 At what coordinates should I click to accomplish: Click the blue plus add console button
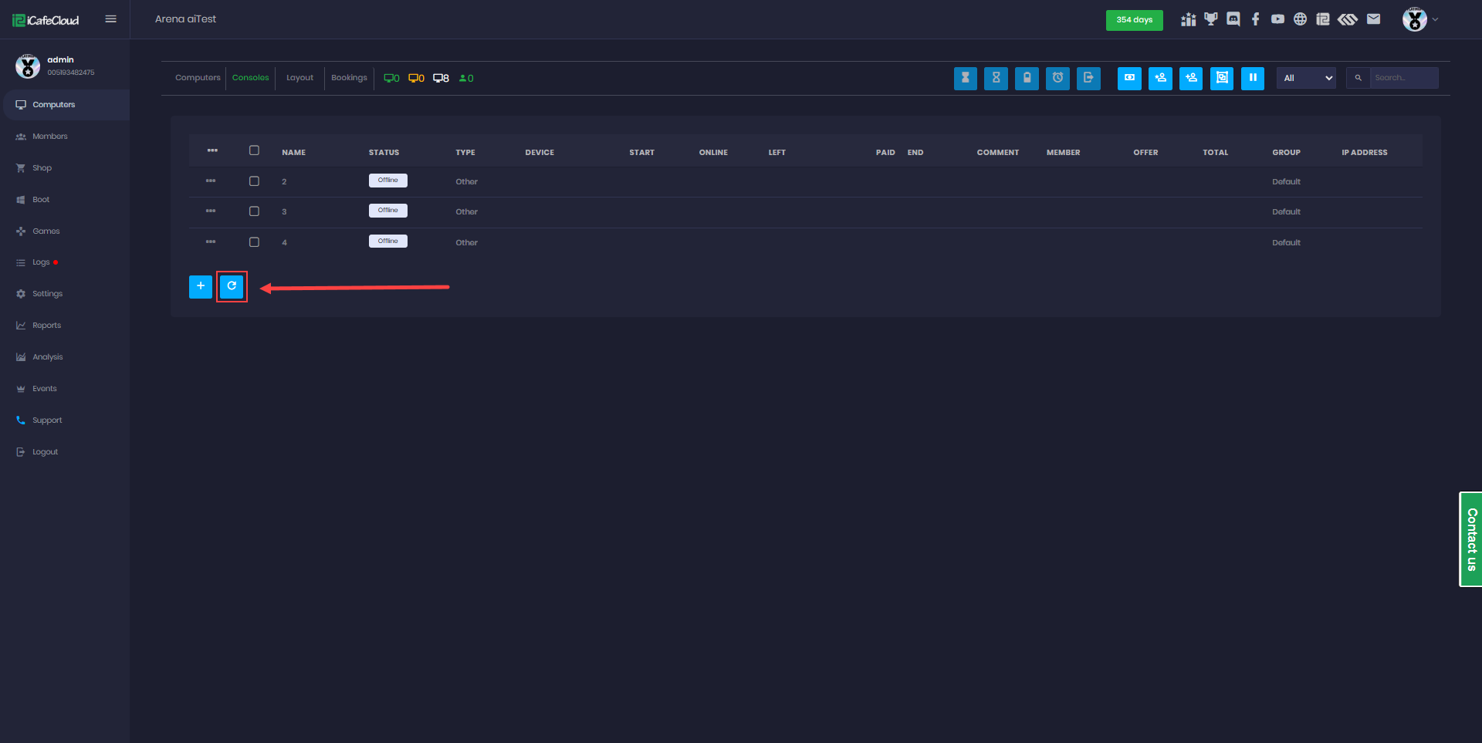201,286
